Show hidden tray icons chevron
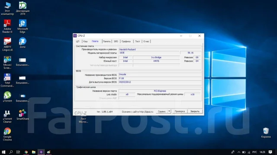This screenshot has width=277, height=155. 238,152
